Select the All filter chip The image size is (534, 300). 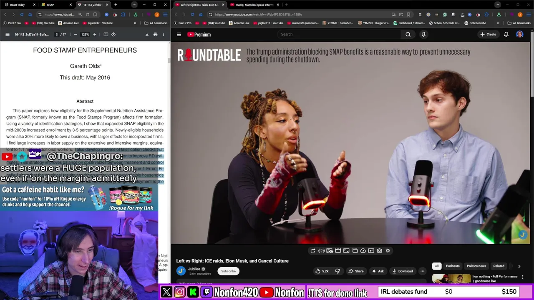(x=437, y=266)
